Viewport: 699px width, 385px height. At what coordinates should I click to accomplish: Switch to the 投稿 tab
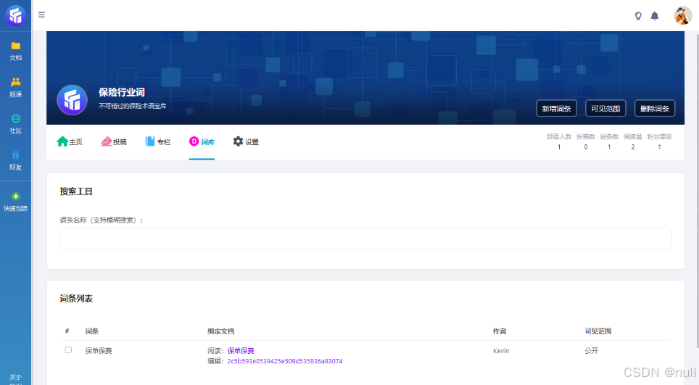pyautogui.click(x=114, y=141)
